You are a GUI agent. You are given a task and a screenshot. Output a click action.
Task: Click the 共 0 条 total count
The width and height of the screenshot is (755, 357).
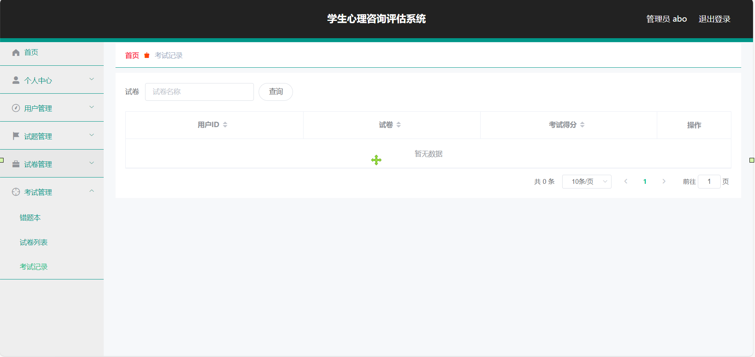544,181
